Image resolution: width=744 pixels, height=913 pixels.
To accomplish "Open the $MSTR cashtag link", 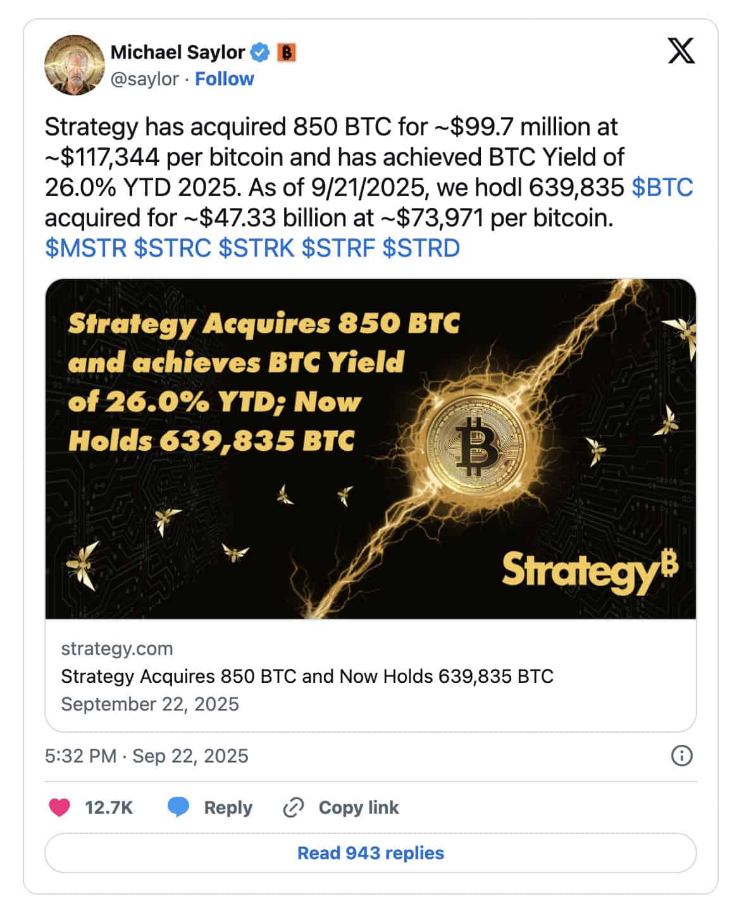I will [x=86, y=248].
